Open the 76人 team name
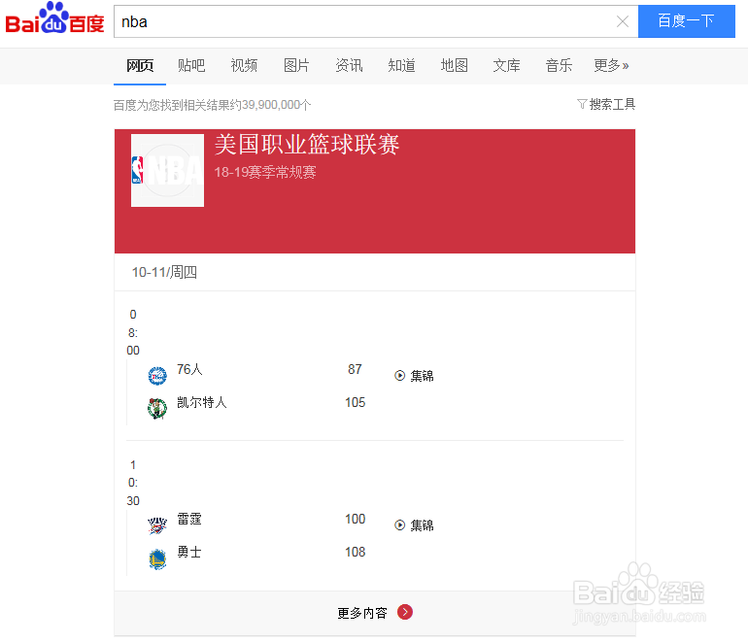The width and height of the screenshot is (748, 642). [x=189, y=369]
